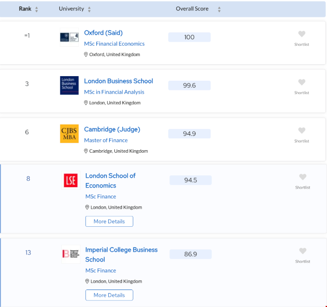Click the London Business School logo

click(70, 85)
